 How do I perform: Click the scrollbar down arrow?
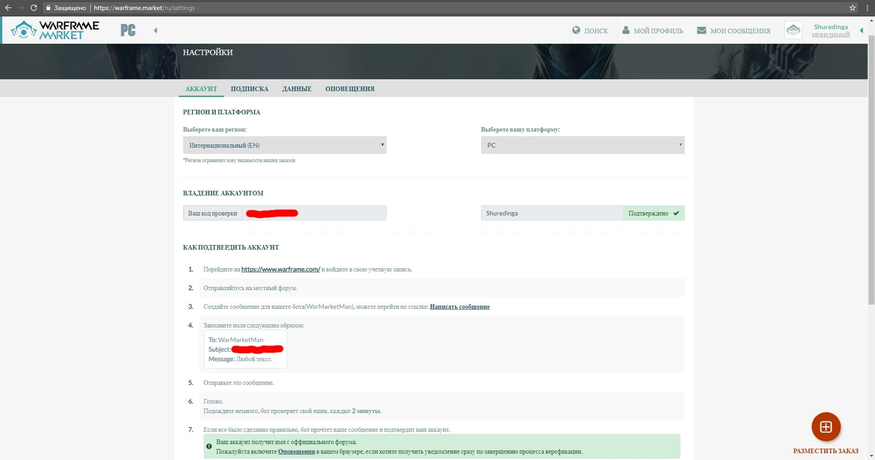pos(871,456)
